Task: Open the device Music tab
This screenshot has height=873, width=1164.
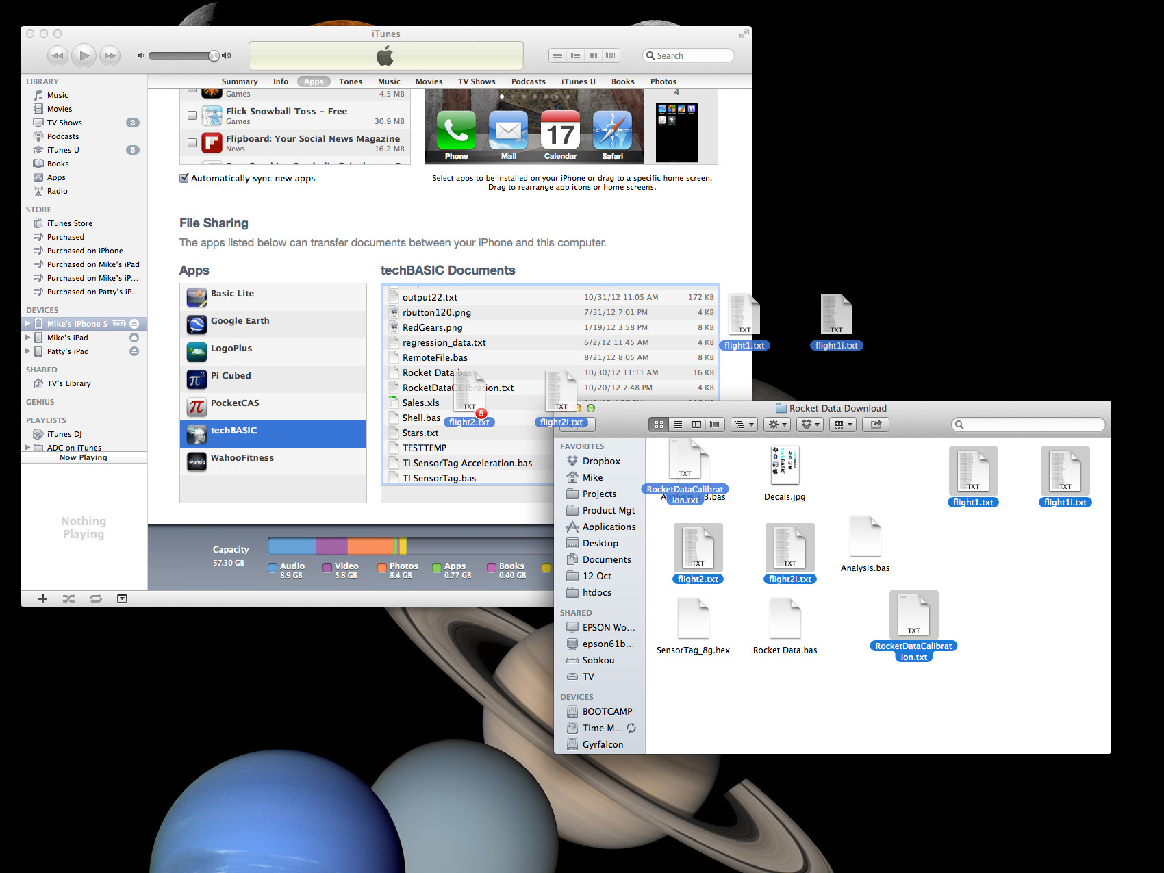Action: [x=389, y=81]
